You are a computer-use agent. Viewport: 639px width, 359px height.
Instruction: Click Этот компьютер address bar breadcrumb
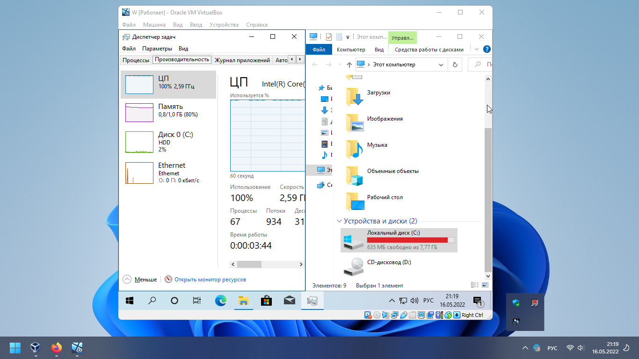click(394, 65)
